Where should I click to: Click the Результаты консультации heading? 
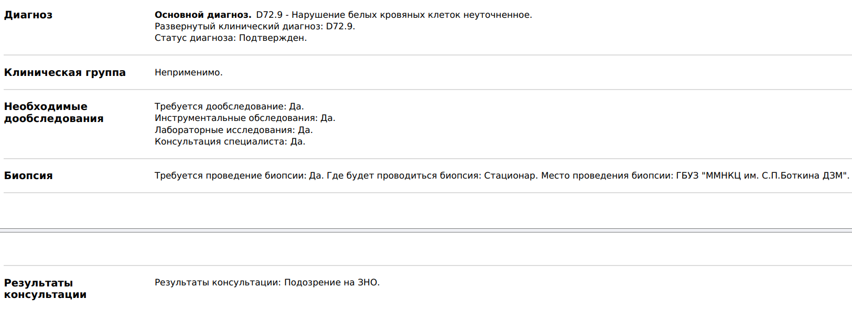46,289
